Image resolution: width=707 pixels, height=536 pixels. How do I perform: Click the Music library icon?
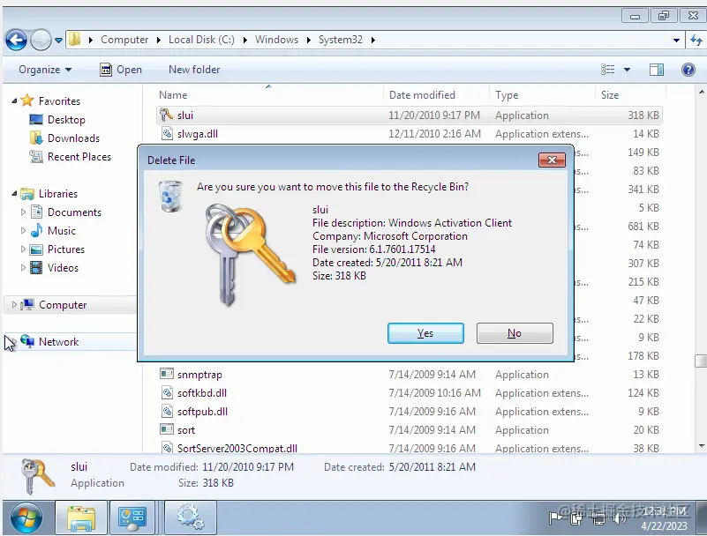tap(36, 230)
